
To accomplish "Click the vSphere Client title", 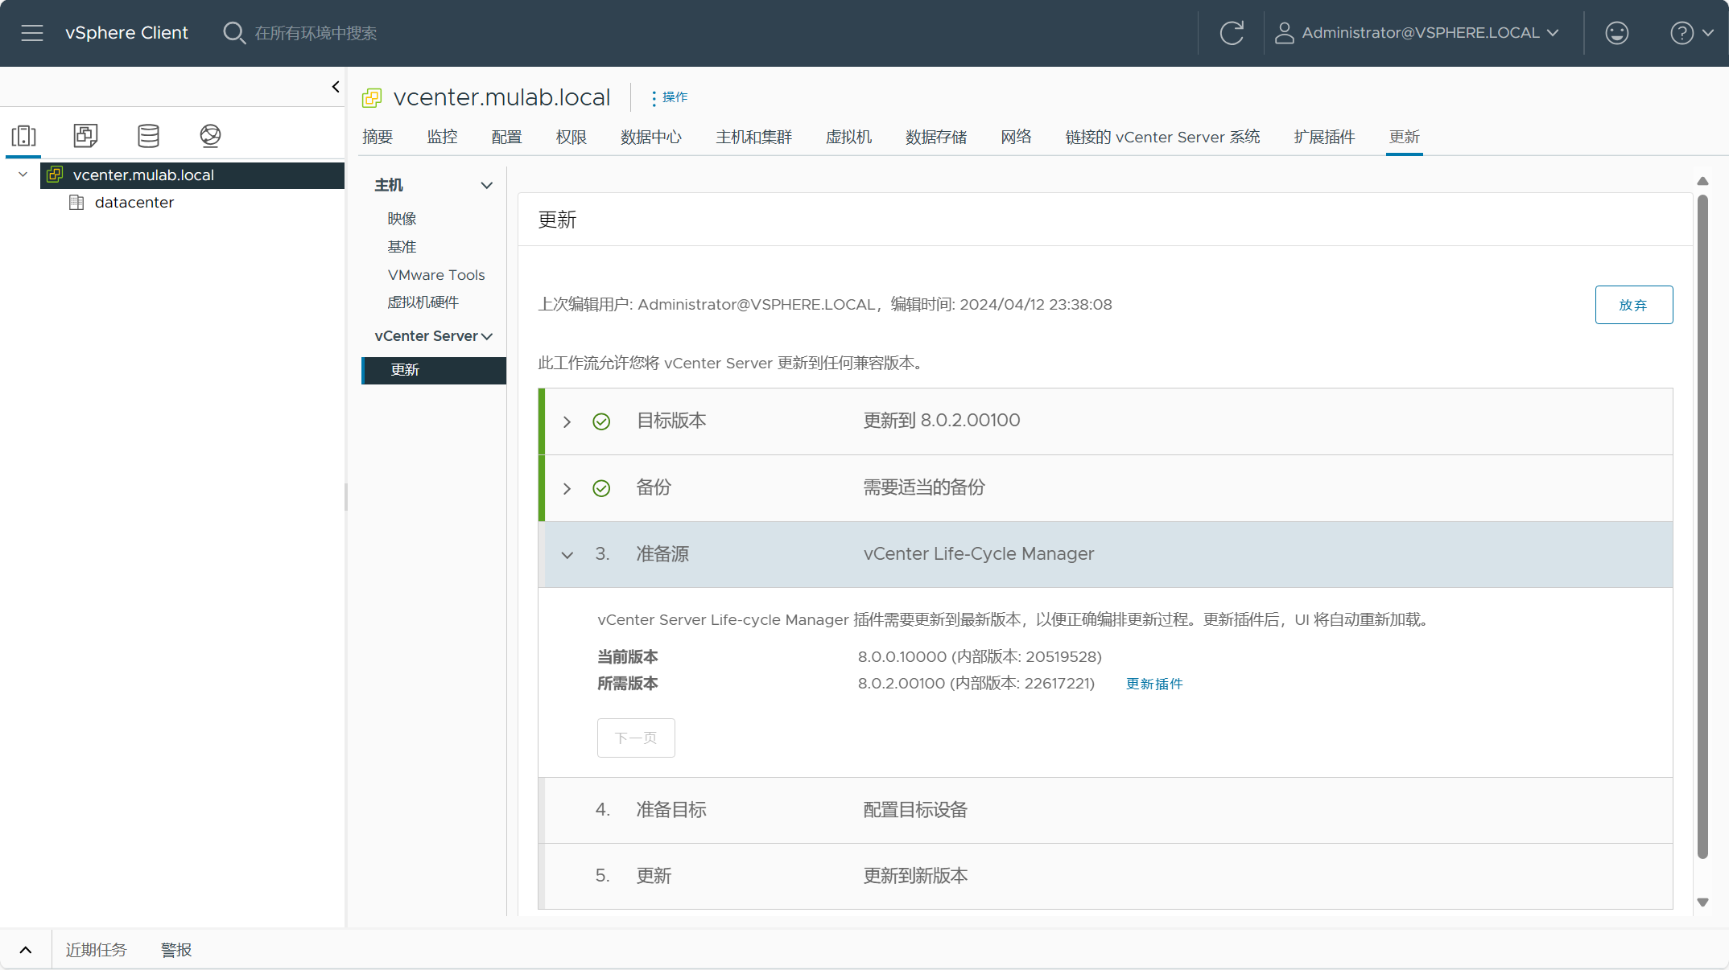I will (x=126, y=33).
